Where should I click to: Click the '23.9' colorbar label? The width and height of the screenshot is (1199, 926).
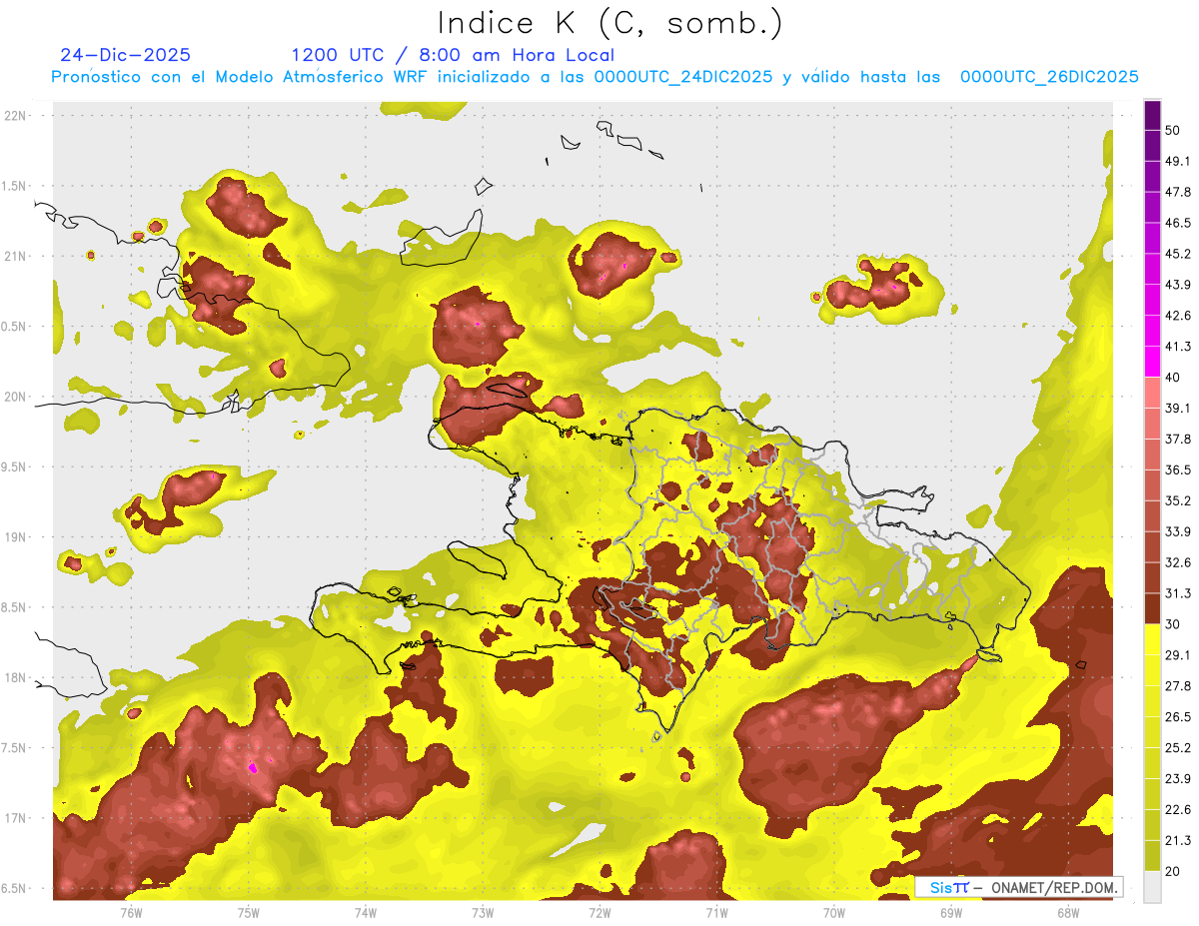(x=1178, y=778)
